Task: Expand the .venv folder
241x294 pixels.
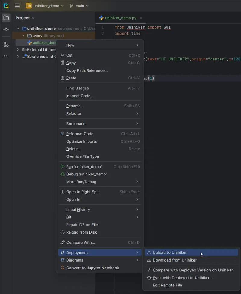Action: (x=23, y=36)
